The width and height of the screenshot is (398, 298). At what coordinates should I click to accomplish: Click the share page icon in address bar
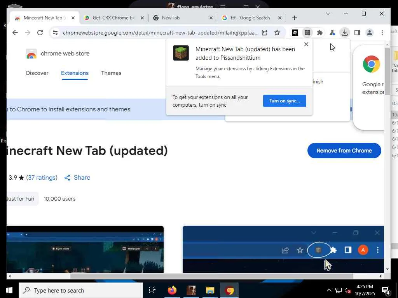coord(264,33)
